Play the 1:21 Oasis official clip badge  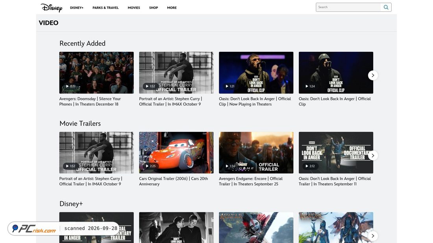(x=230, y=86)
